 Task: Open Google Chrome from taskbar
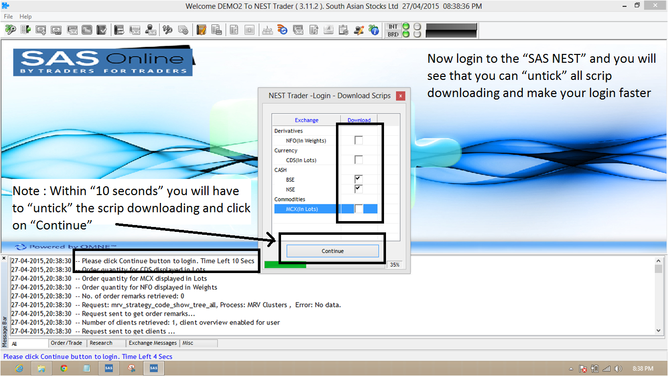point(64,368)
